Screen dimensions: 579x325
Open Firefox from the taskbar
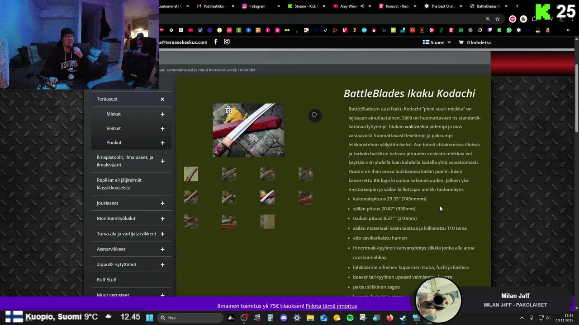coord(390,318)
